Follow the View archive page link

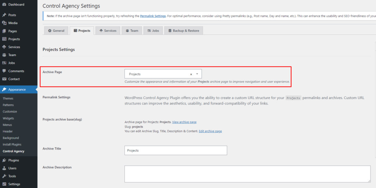pos(184,122)
